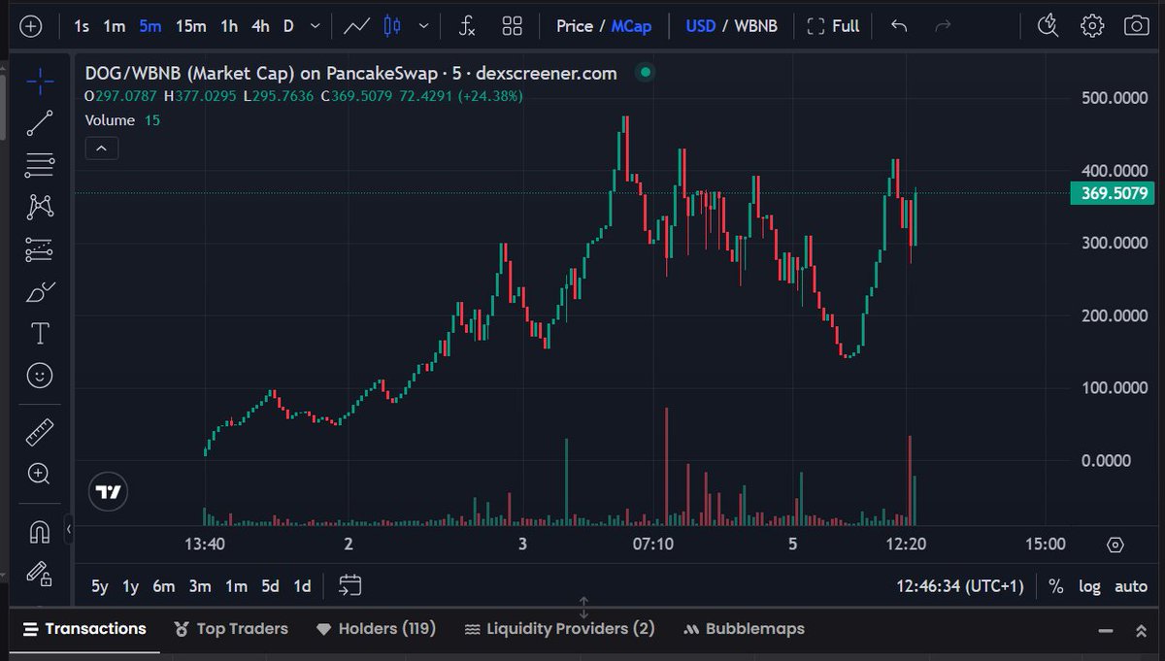Screen dimensions: 1165x661
Task: Collapse the drawing toolbar side handle
Action: coord(69,530)
